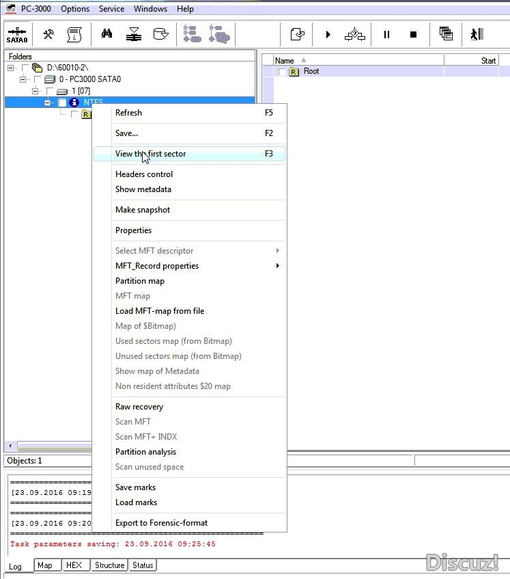Choose Load marks

pyautogui.click(x=189, y=502)
